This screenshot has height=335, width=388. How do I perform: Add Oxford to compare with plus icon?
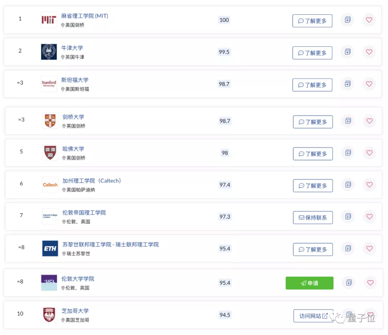347,52
